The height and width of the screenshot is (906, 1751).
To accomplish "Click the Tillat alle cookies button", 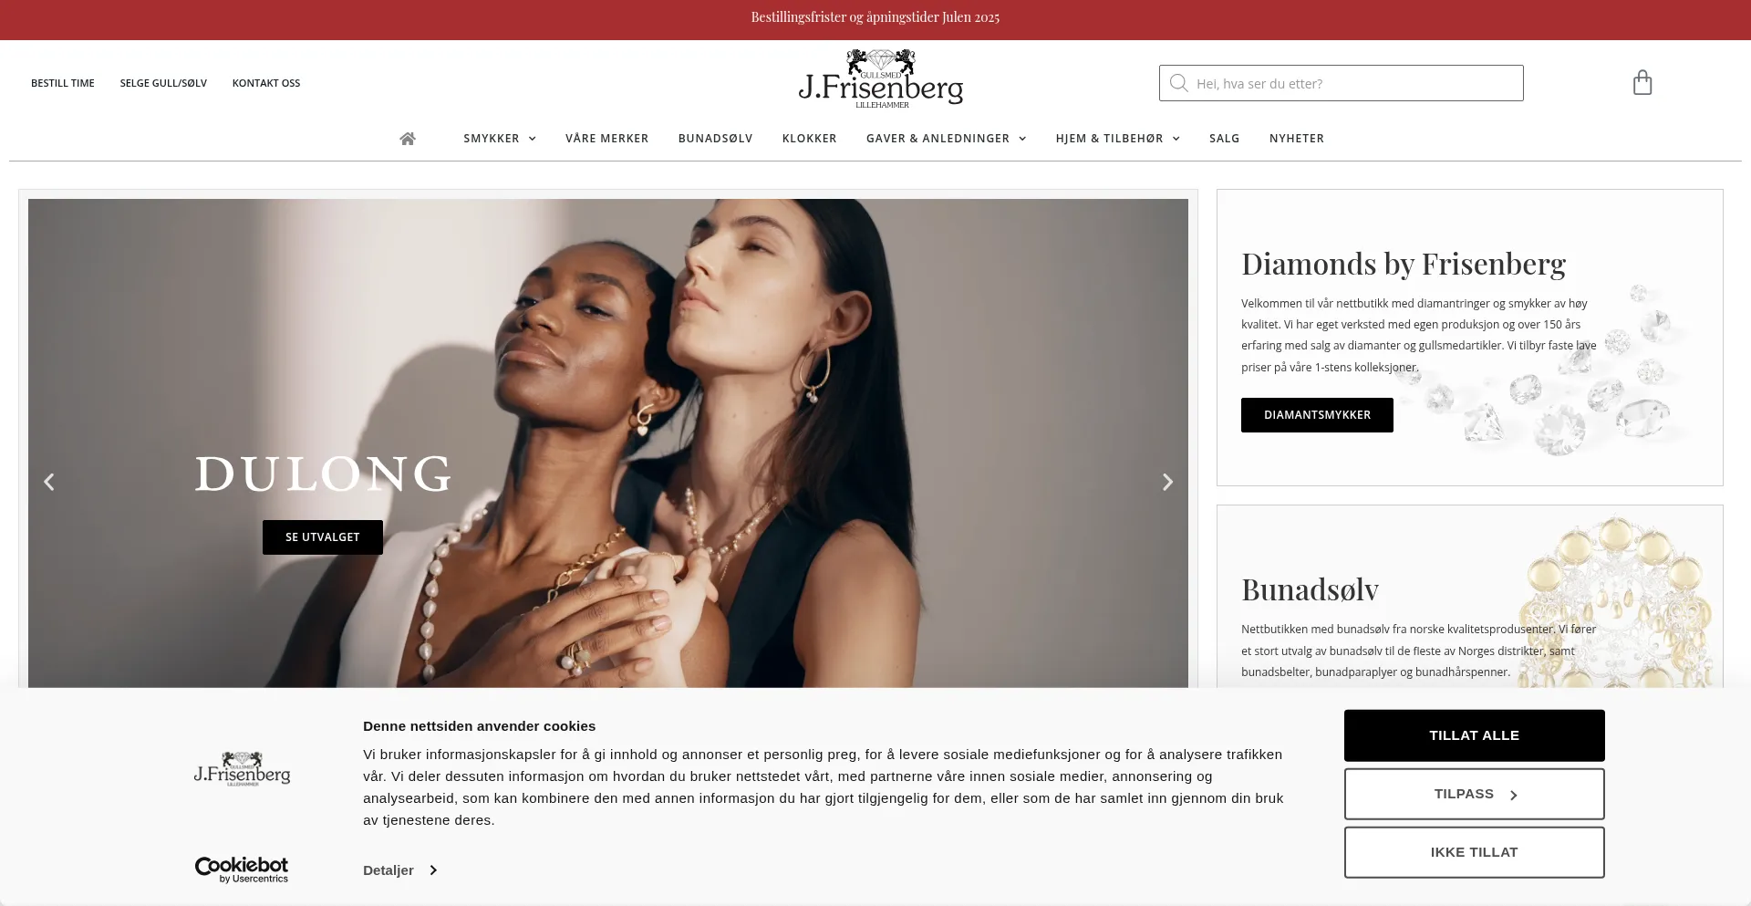I will [x=1474, y=735].
